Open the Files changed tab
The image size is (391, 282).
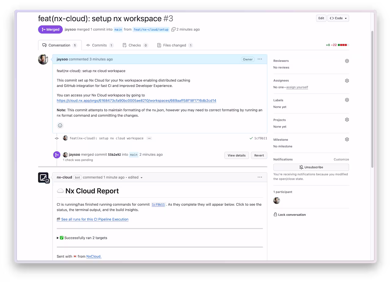click(x=174, y=45)
